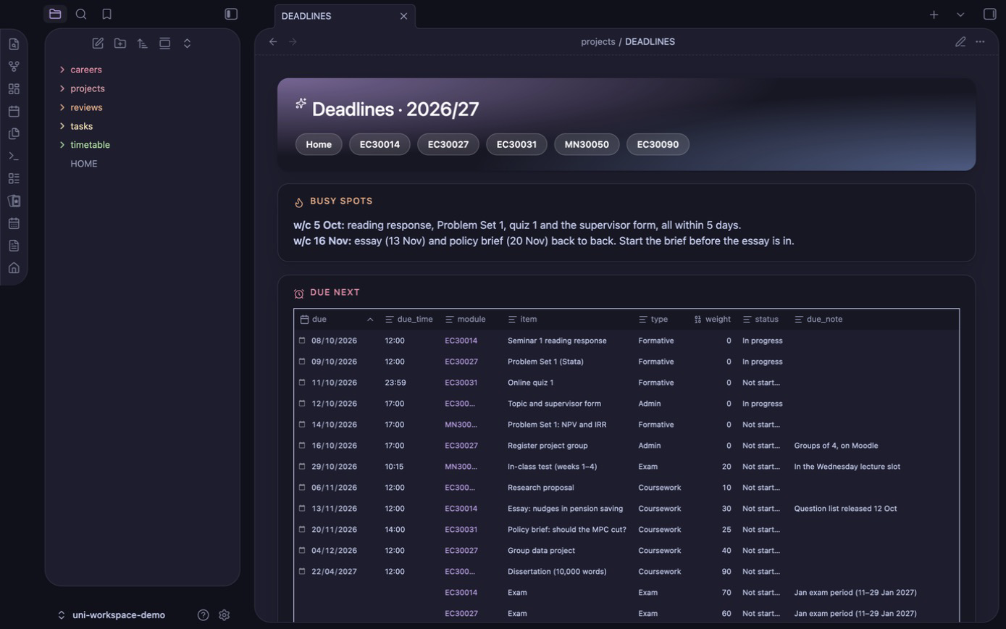Open more options menu for note
Image resolution: width=1006 pixels, height=629 pixels.
point(980,41)
